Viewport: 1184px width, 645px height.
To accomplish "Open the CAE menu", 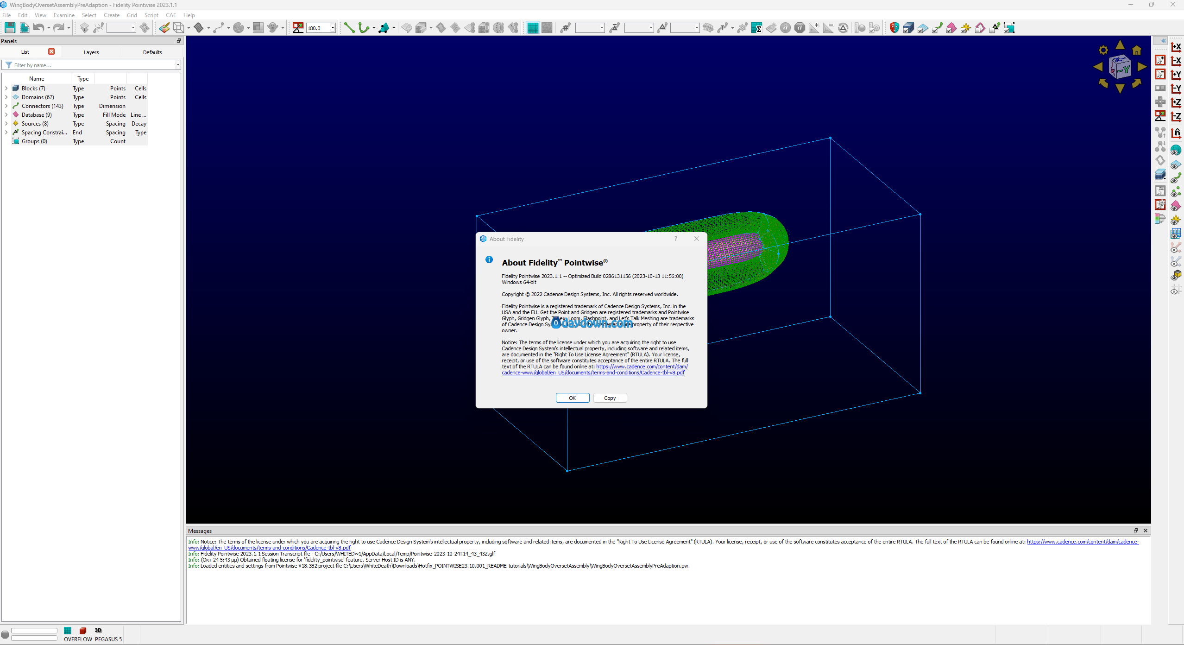I will tap(171, 15).
